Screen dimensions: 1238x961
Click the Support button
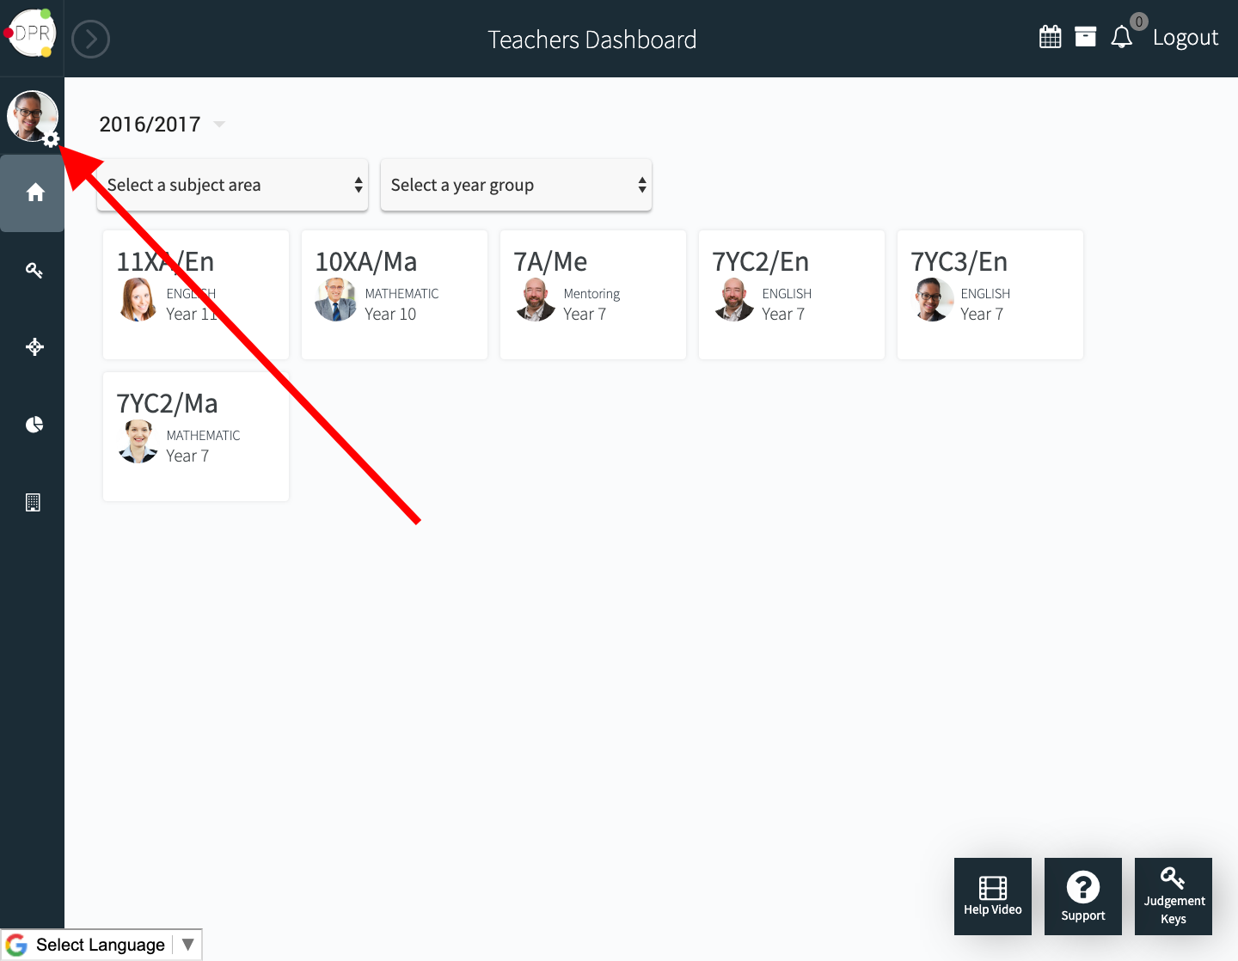[x=1082, y=896]
